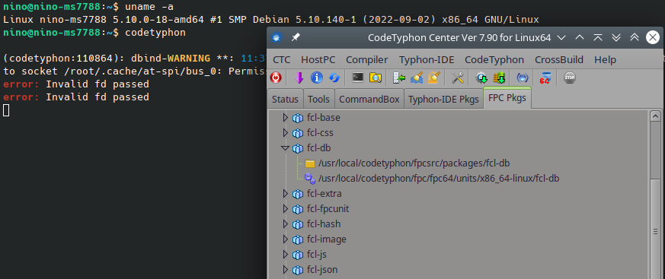Select the FPC Pkgs tab
The width and height of the screenshot is (665, 279).
(507, 98)
